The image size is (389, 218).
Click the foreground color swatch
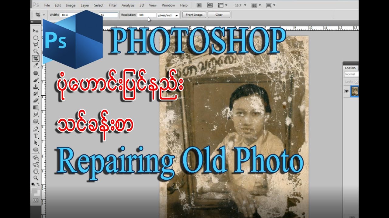coord(34,190)
